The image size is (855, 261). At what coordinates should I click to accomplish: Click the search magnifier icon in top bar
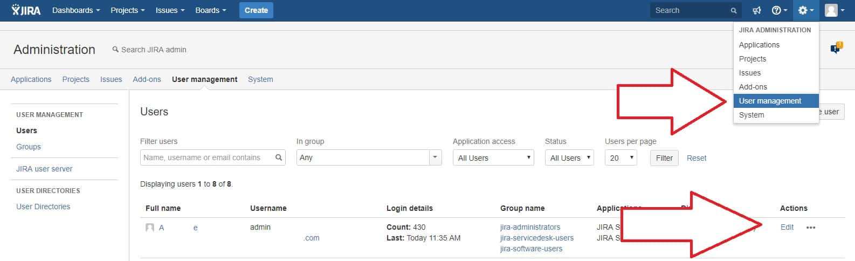pos(734,10)
